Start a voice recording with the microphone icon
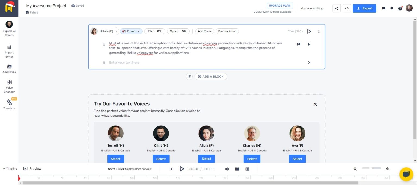This screenshot has width=417, height=185. tap(189, 76)
